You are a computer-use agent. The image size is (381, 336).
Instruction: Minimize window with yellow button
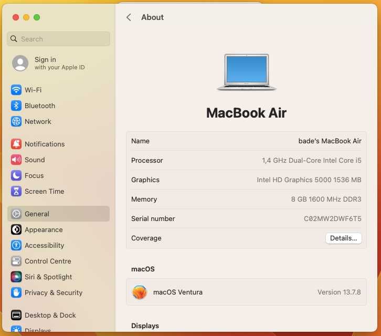[x=26, y=17]
